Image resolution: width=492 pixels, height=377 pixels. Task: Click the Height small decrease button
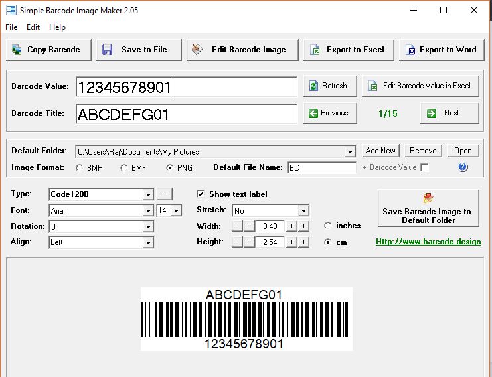[x=249, y=242]
